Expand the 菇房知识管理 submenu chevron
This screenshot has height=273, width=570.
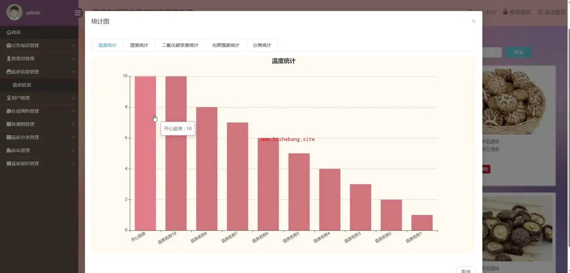point(73,164)
